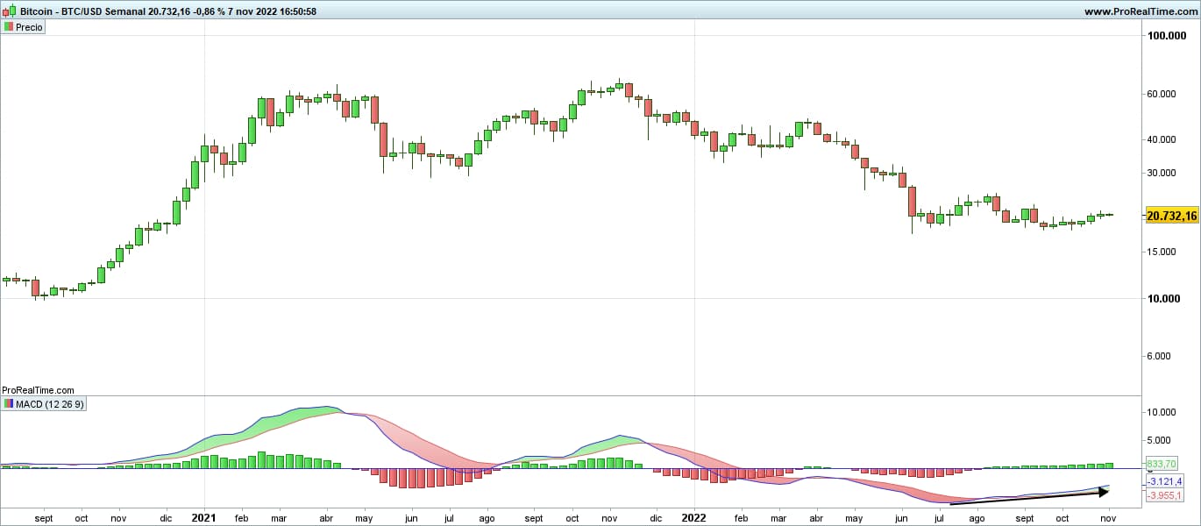
Task: Select the yellow 20.732,16 current price tag
Action: click(x=1171, y=216)
